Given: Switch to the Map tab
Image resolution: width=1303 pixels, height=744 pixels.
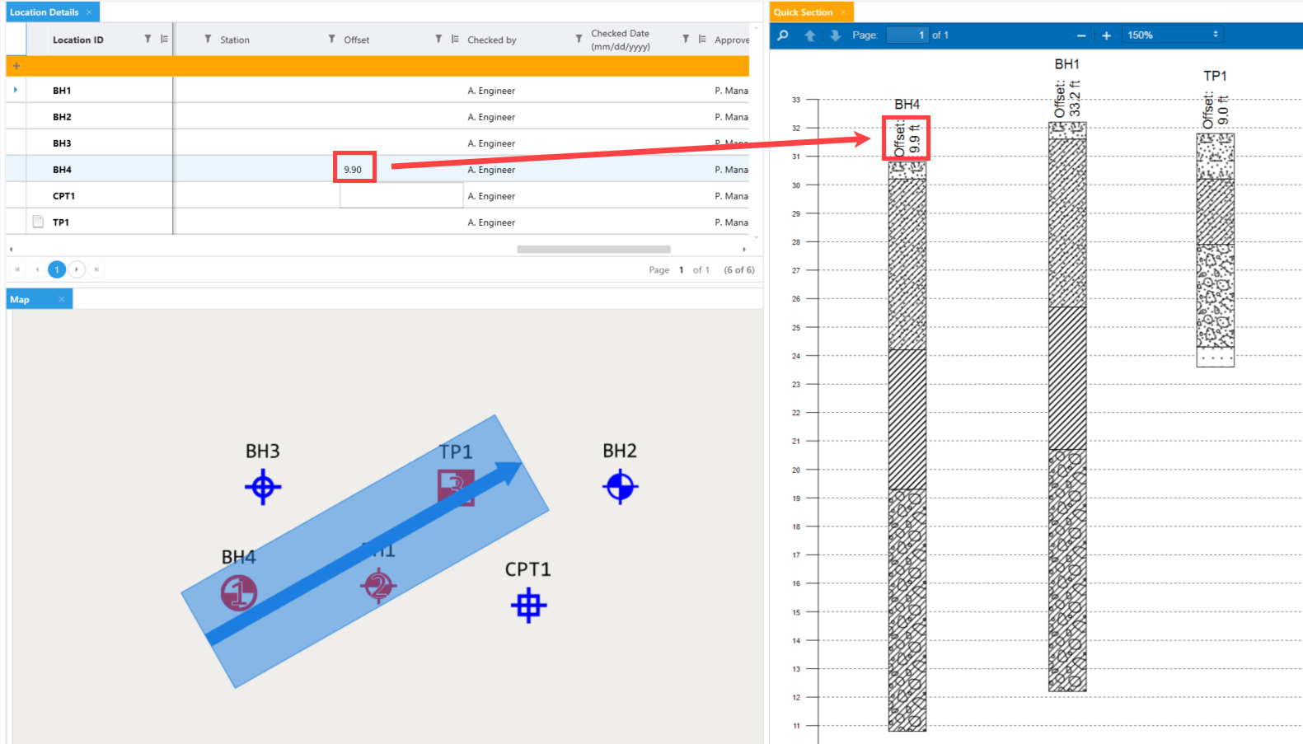Looking at the screenshot, I should click(20, 300).
